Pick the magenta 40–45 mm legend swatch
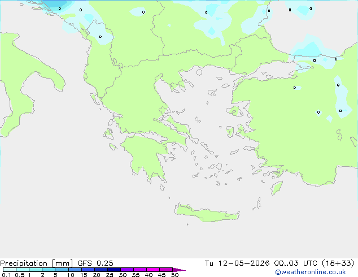Viewport: 358px width, 277px height. pos(153,270)
